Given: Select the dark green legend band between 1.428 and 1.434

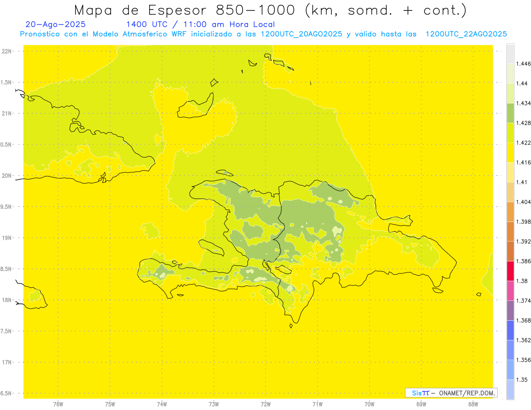Looking at the screenshot, I should pyautogui.click(x=510, y=113).
